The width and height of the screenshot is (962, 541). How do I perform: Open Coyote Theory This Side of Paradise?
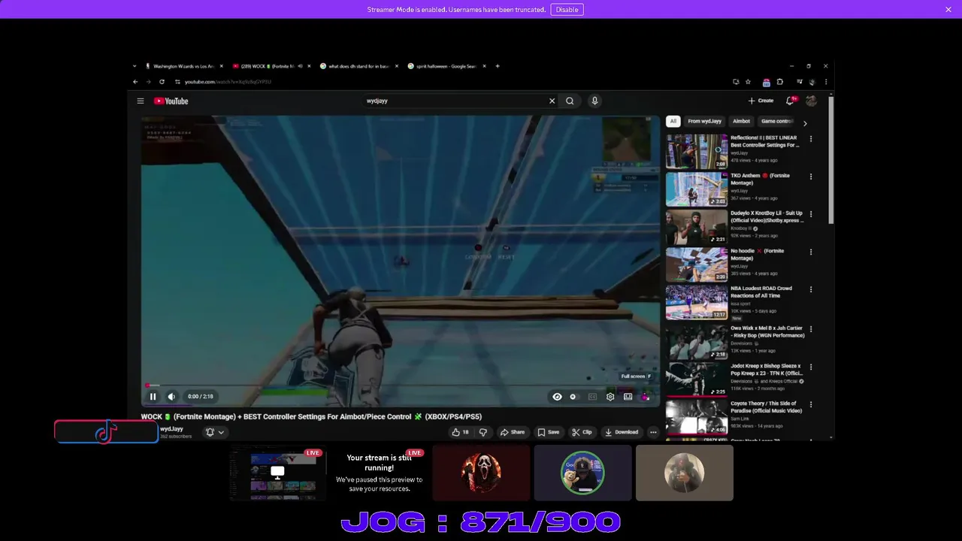coord(697,417)
